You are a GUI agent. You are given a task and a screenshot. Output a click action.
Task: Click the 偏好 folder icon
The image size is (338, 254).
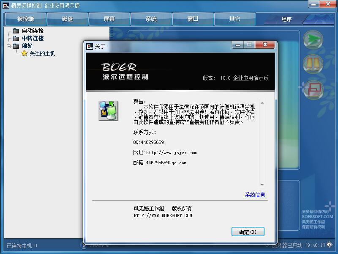pyautogui.click(x=16, y=46)
